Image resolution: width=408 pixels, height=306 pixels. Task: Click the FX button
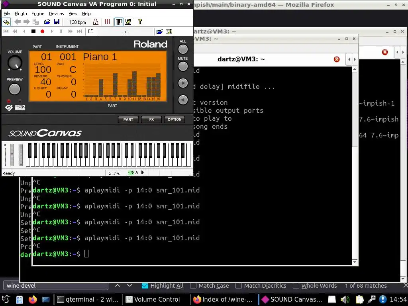[151, 120]
